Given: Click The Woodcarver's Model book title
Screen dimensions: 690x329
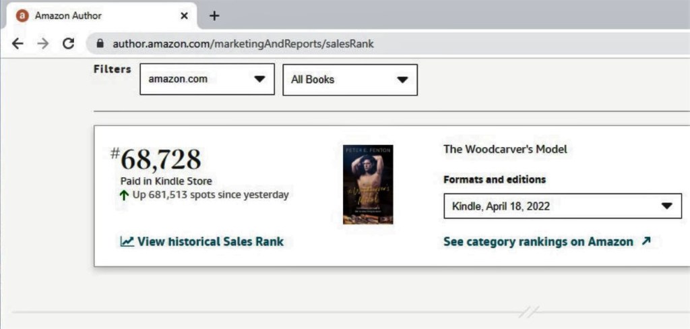Looking at the screenshot, I should point(505,150).
